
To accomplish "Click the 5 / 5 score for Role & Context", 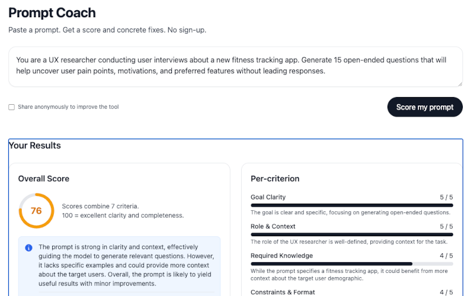I will tap(446, 227).
